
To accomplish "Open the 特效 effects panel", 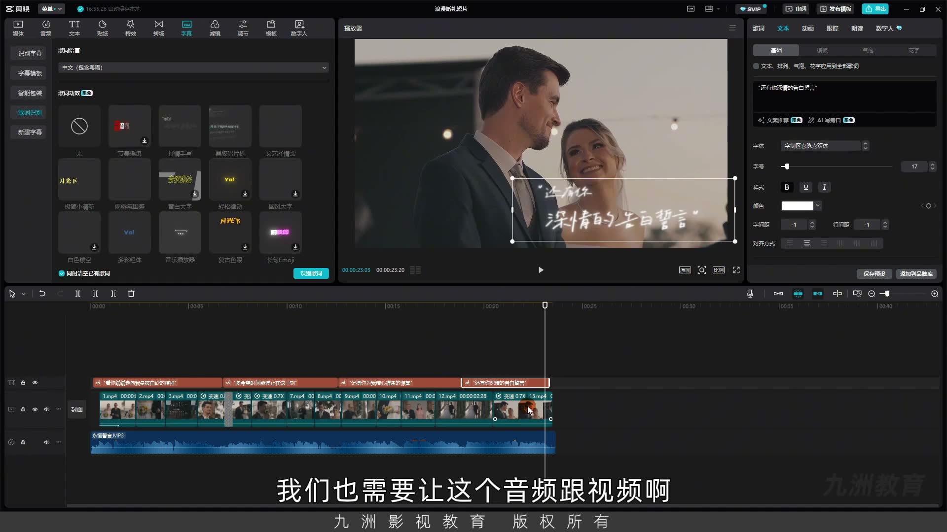I will pos(130,28).
